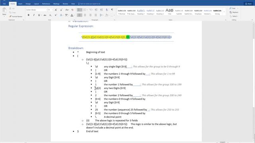Open the File tab

[x=4, y=4]
